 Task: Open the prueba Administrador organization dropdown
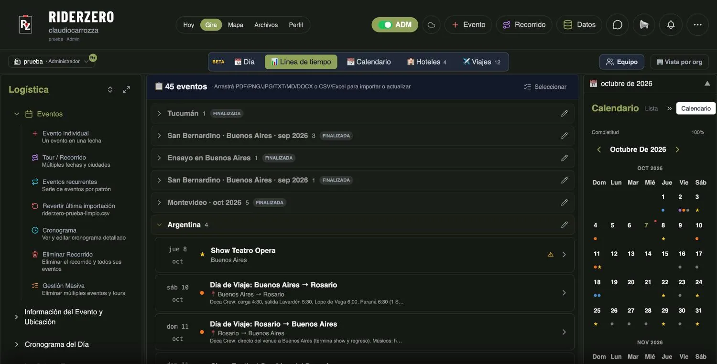click(52, 62)
